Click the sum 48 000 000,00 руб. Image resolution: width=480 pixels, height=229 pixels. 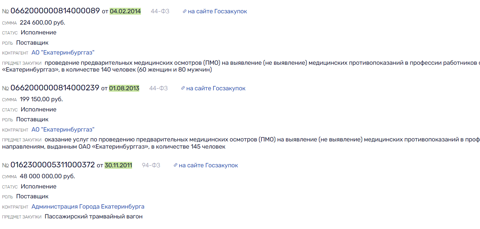[47, 176]
